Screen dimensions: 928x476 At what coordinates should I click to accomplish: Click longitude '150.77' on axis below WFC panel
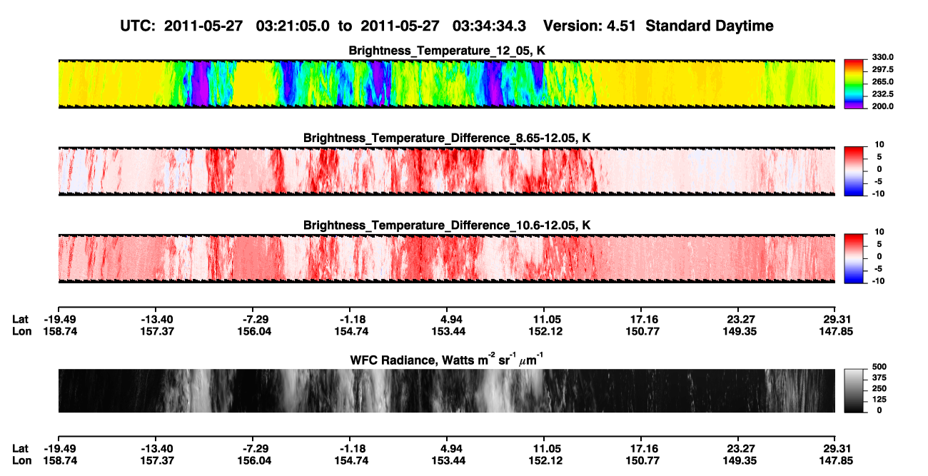point(641,460)
